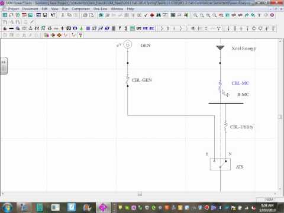The height and width of the screenshot is (213, 284).
Task: Open the calculator taskbar icon
Action: click(40, 208)
